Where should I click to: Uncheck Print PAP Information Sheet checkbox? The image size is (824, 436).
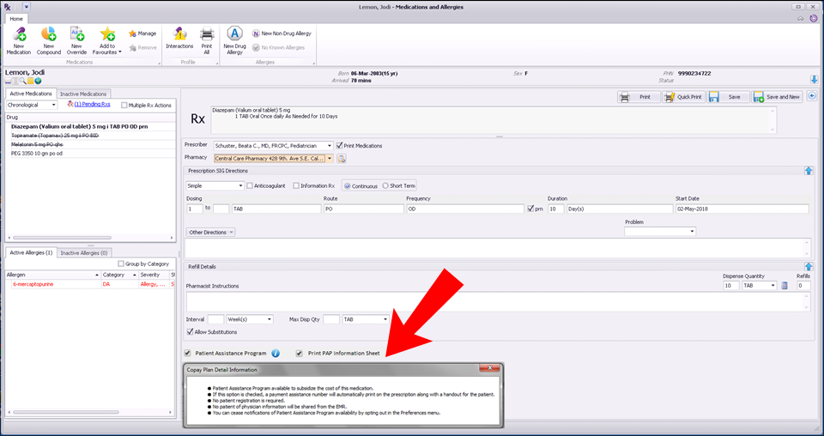click(299, 353)
